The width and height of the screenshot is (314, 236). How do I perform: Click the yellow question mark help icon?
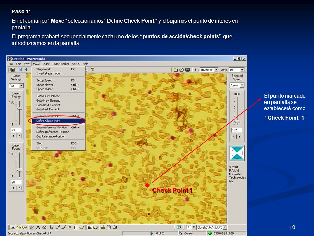pos(92,69)
